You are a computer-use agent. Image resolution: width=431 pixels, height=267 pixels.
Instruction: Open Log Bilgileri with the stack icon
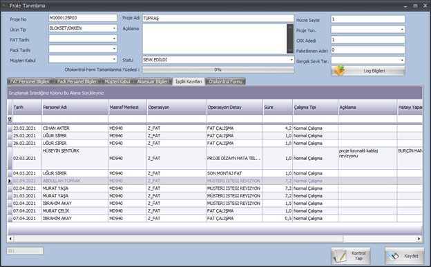point(339,70)
